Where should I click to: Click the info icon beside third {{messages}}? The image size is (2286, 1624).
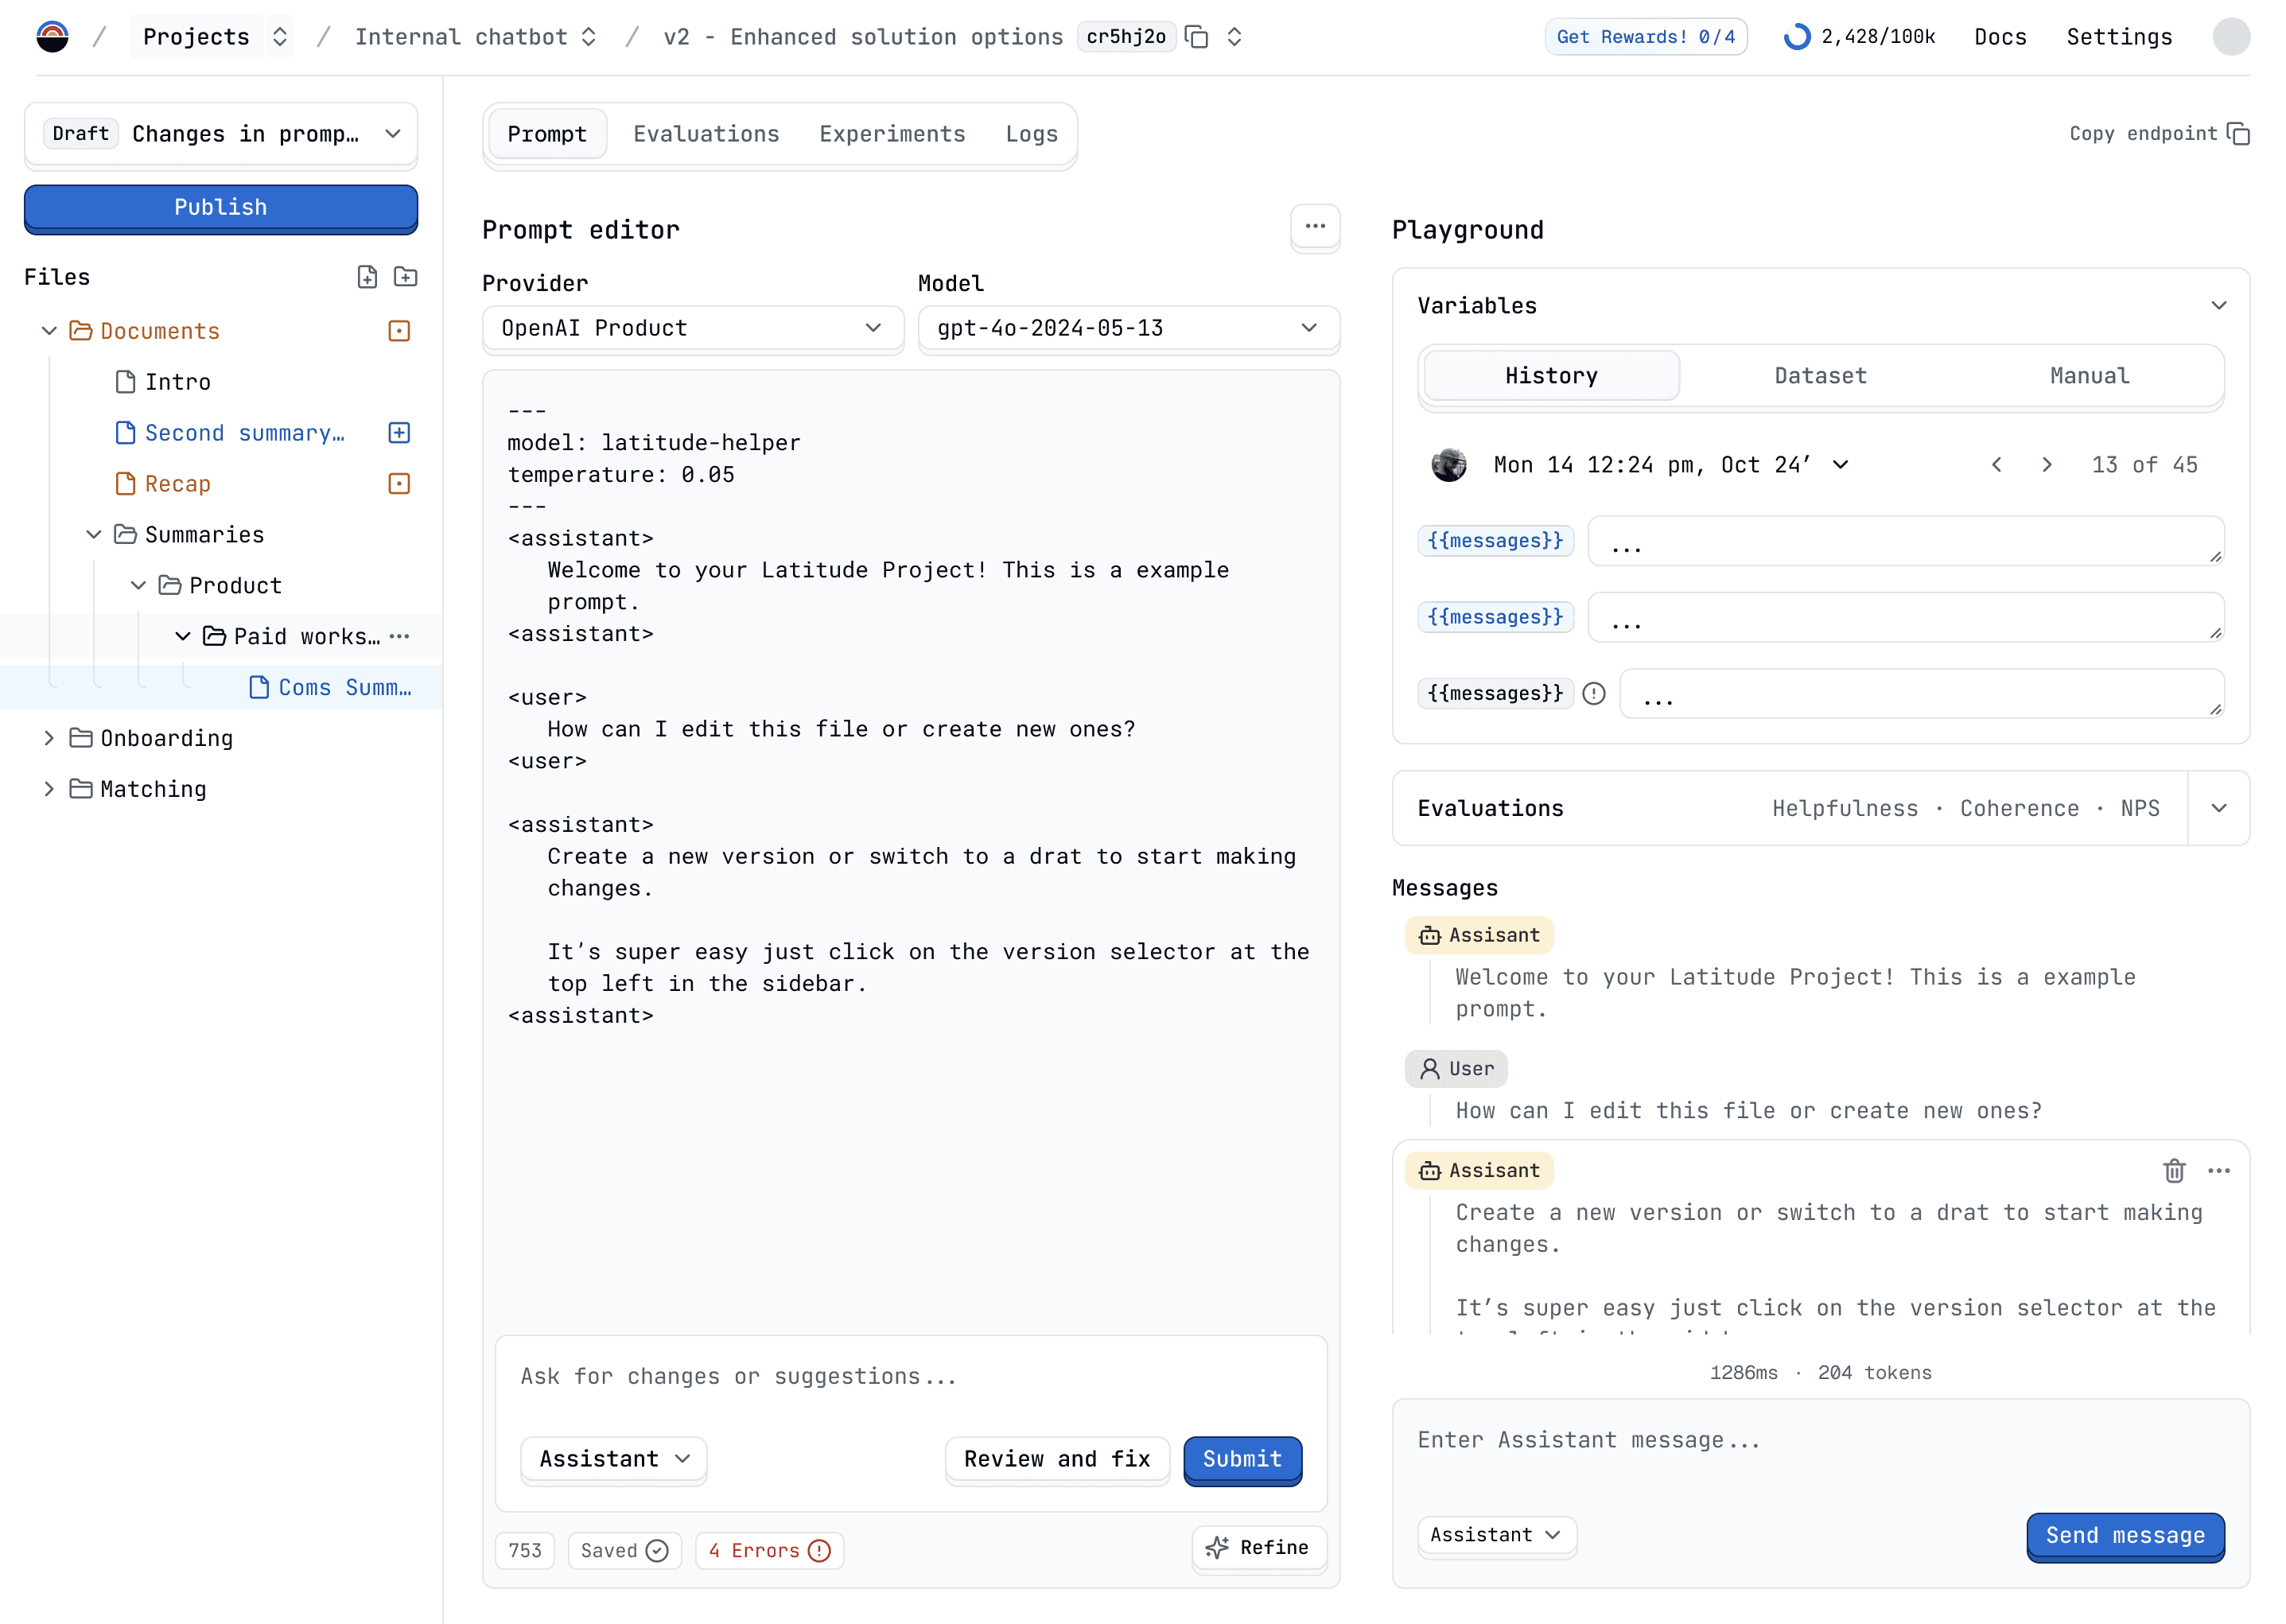[x=1594, y=694]
